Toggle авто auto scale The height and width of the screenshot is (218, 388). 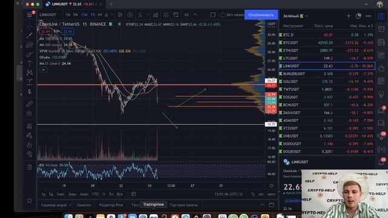pyautogui.click(x=272, y=194)
